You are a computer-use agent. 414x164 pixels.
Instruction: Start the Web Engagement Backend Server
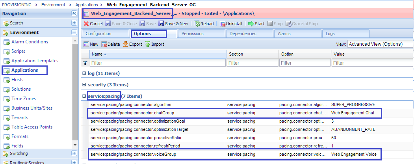256,24
